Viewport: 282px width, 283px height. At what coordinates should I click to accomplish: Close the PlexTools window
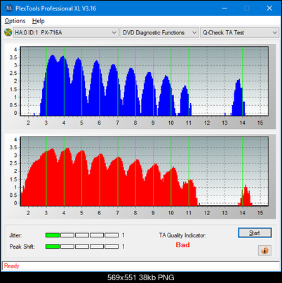(x=269, y=8)
